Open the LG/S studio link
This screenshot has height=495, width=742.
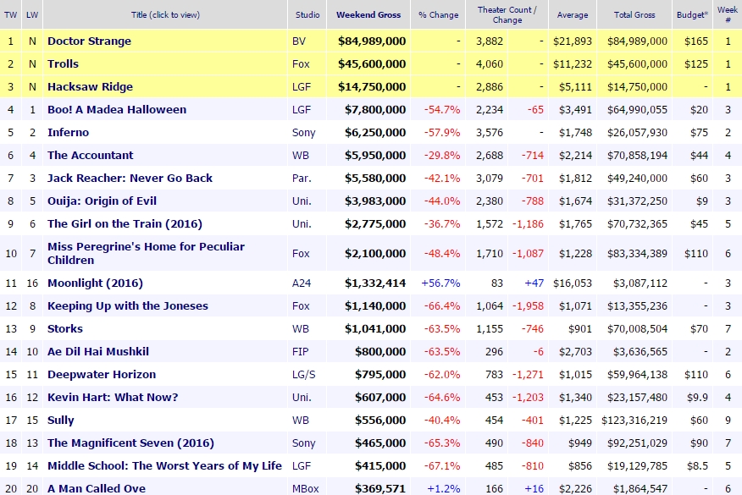(303, 375)
